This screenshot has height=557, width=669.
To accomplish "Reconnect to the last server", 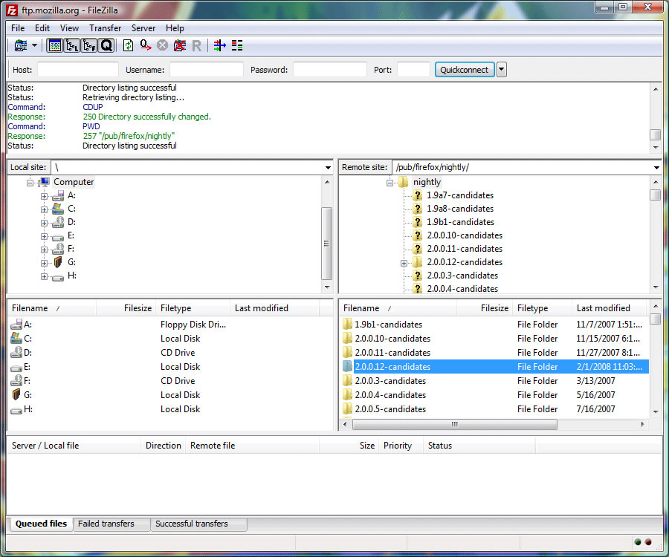I will [196, 45].
